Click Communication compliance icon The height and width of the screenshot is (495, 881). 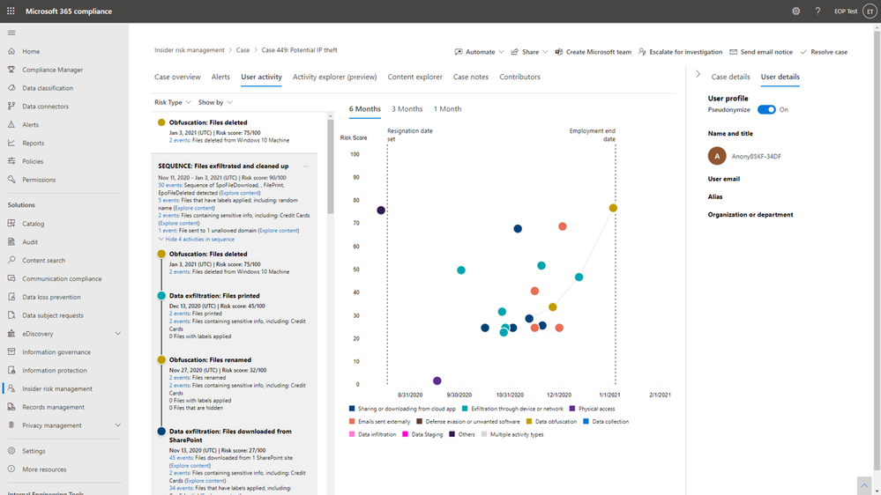11,278
